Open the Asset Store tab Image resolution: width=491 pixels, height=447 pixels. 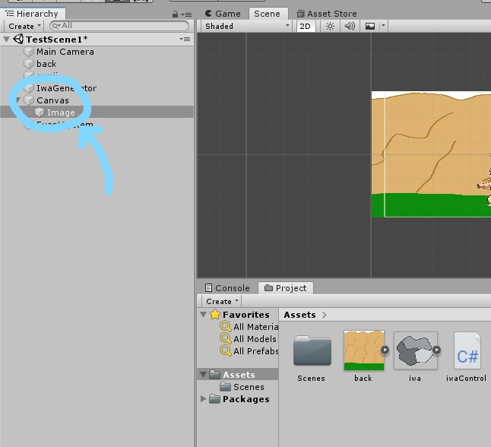[327, 14]
